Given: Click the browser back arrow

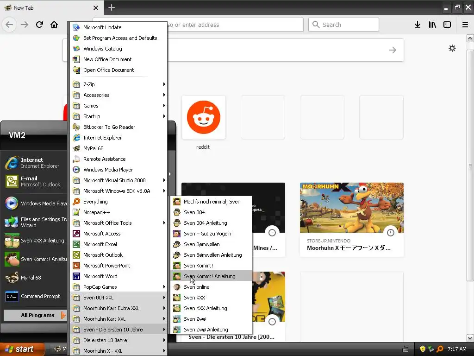Looking at the screenshot, I should point(9,25).
